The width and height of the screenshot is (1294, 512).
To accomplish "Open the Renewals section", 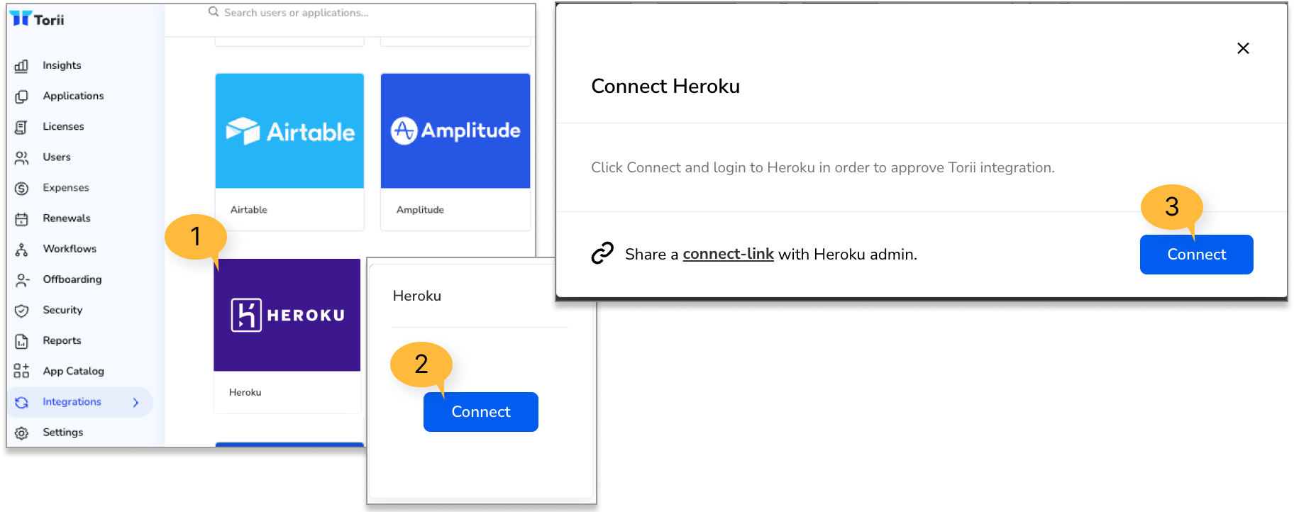I will 66,218.
